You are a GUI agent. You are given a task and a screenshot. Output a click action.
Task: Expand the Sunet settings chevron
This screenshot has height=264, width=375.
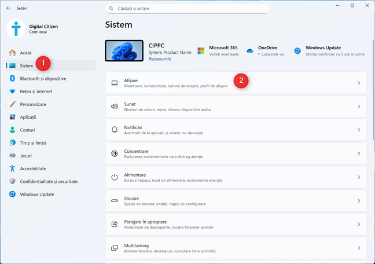click(x=359, y=107)
